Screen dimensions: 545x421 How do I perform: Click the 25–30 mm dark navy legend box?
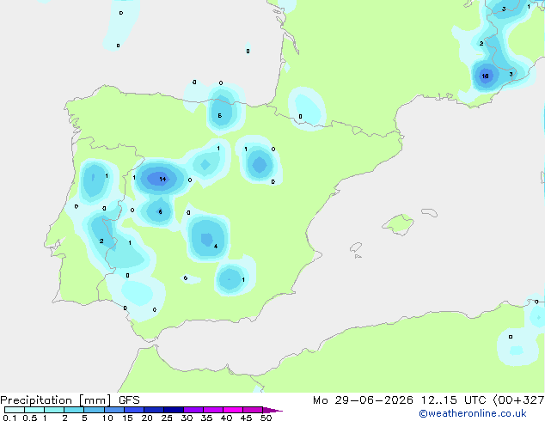point(174,410)
